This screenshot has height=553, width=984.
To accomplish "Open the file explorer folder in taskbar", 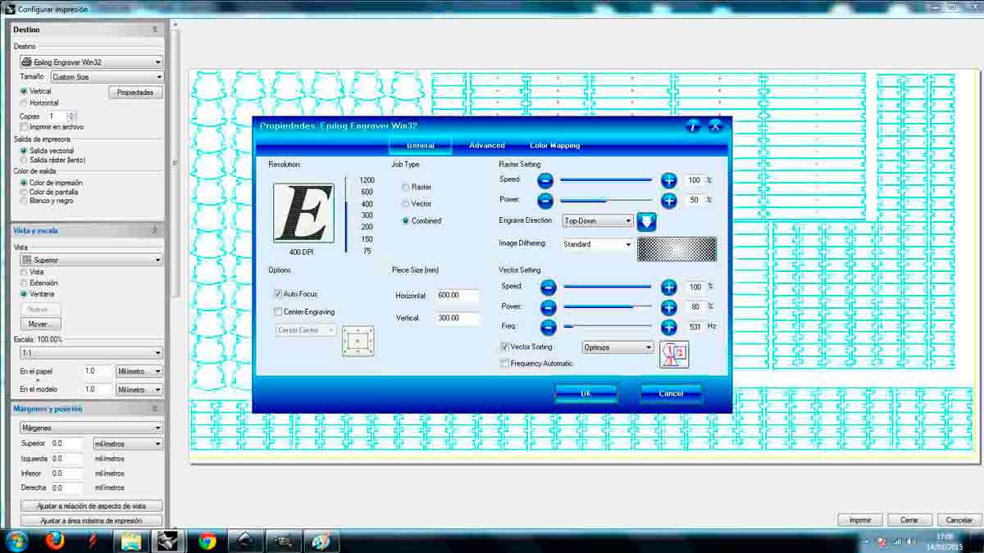I will tap(132, 541).
